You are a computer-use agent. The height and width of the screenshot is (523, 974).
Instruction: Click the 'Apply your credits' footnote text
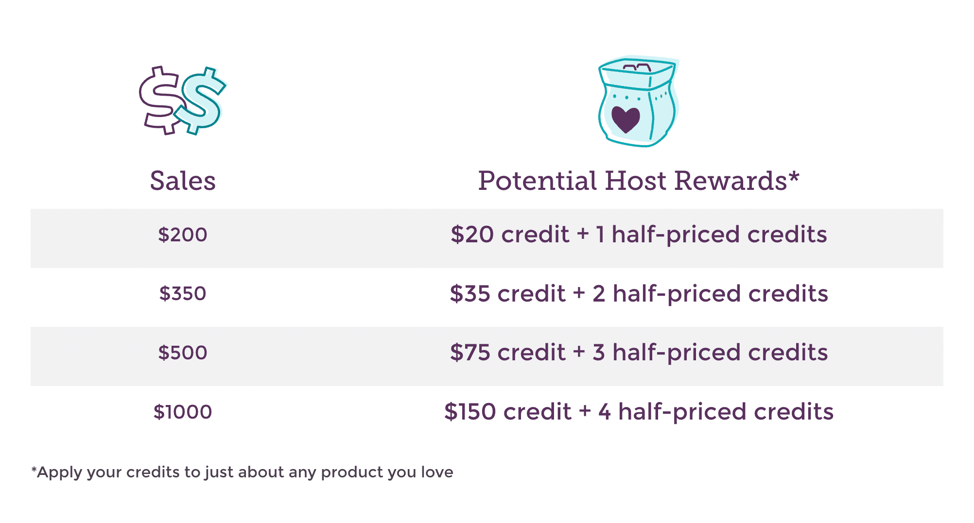[242, 472]
